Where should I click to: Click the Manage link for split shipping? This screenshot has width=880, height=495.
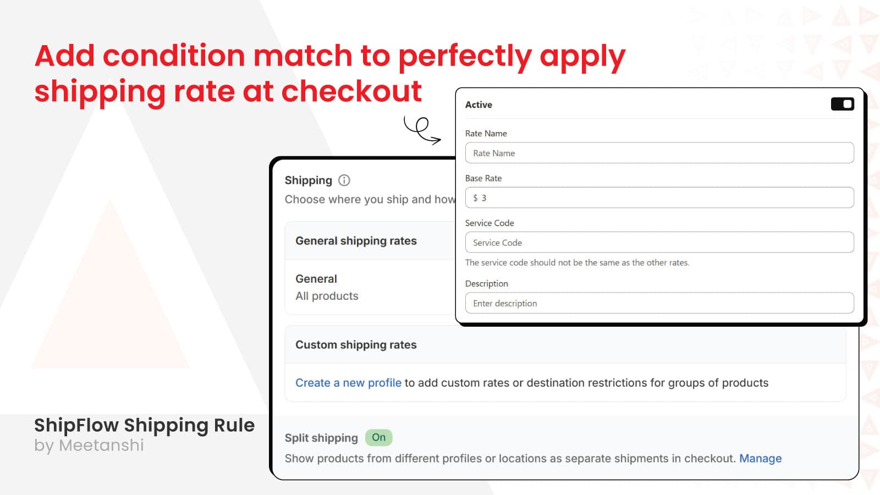760,459
